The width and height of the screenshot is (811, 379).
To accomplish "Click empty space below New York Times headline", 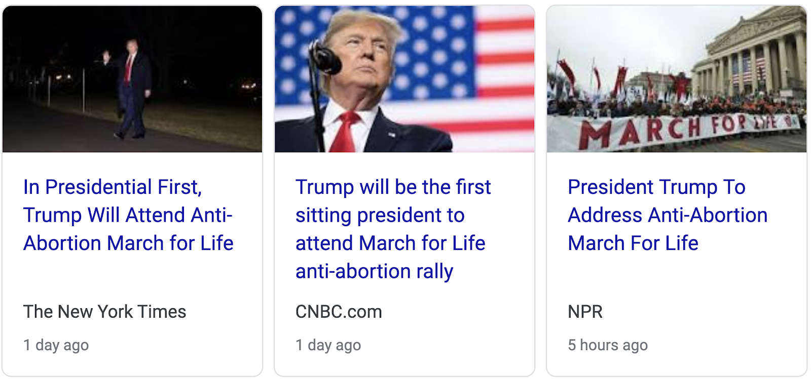I will coord(132,278).
